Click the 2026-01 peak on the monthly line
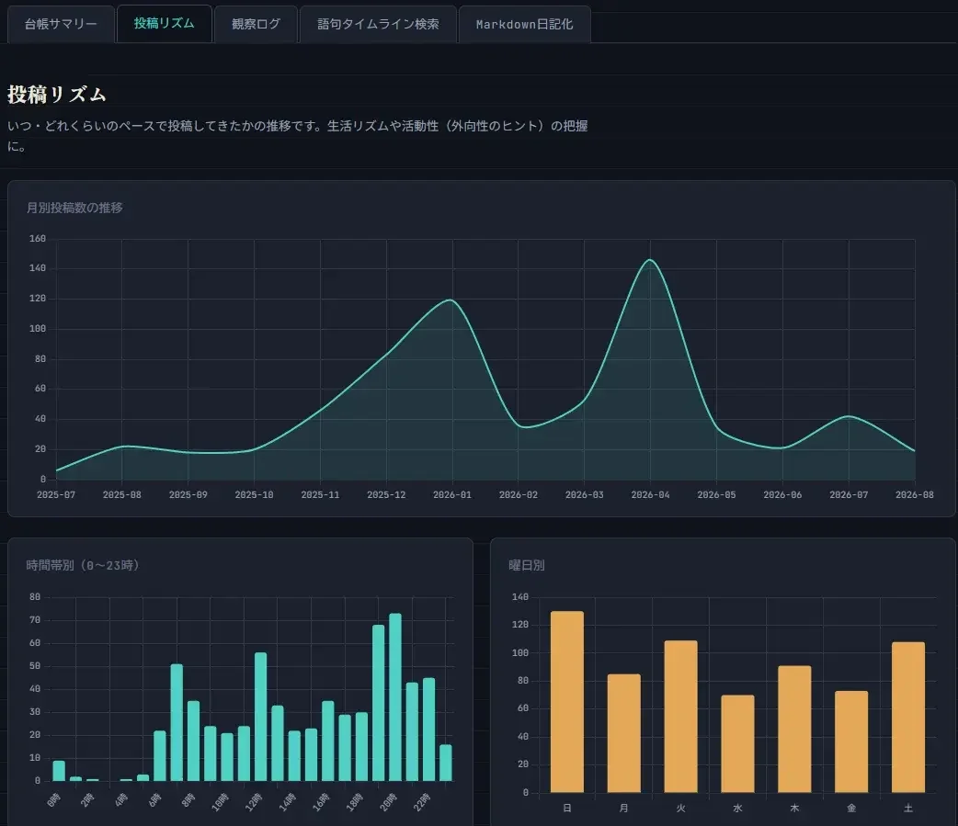Screen dimensions: 958x826 coord(450,300)
